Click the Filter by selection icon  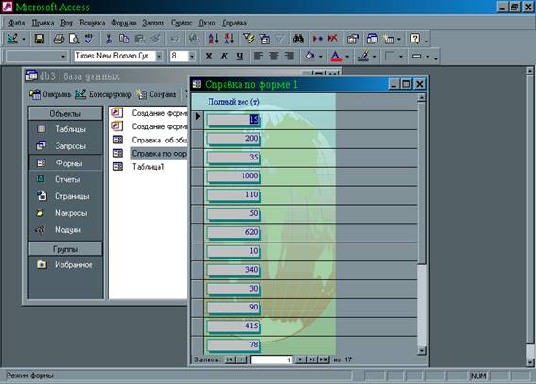click(x=248, y=39)
